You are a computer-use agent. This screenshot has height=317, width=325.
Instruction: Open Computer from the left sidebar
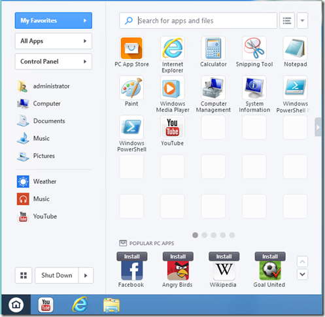coord(39,103)
